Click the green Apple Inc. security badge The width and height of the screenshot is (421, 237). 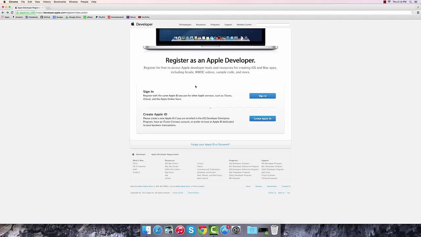[x=25, y=13]
